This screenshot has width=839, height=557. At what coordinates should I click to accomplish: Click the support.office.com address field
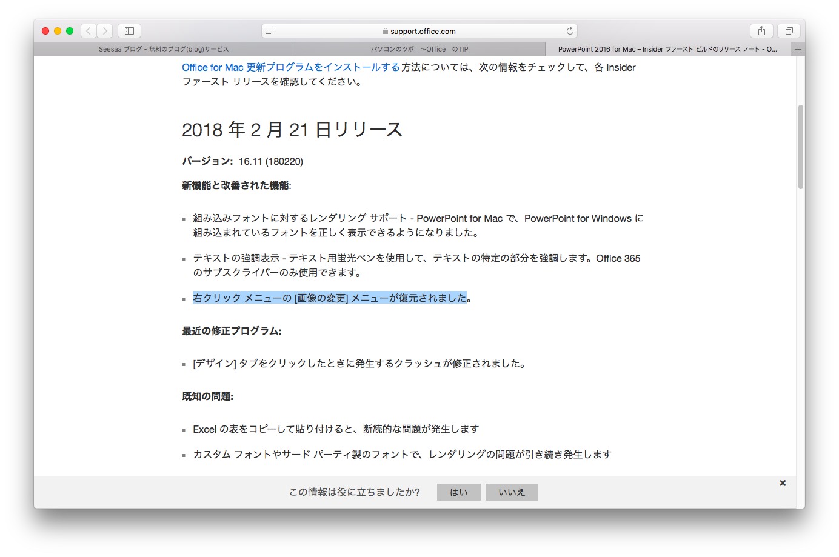click(419, 31)
